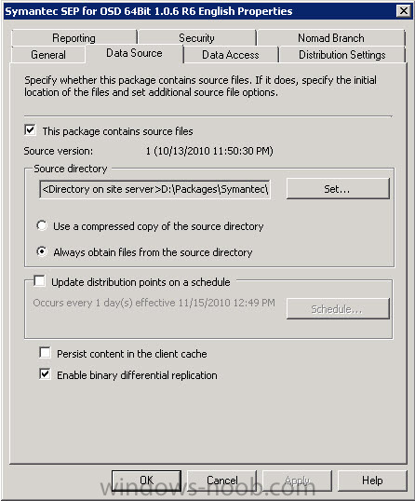Disable binary differential replication checkbox
Viewport: 415px width, 501px height.
[45, 374]
